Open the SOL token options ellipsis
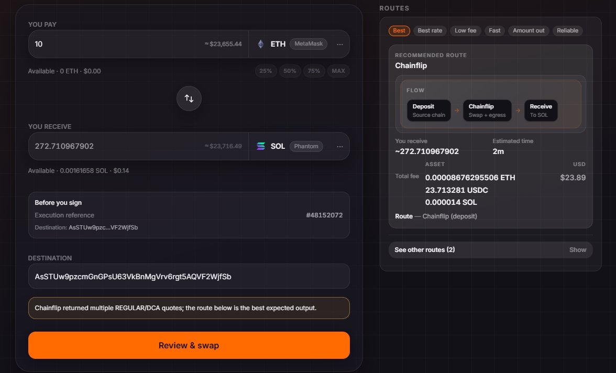This screenshot has height=373, width=616. 340,147
